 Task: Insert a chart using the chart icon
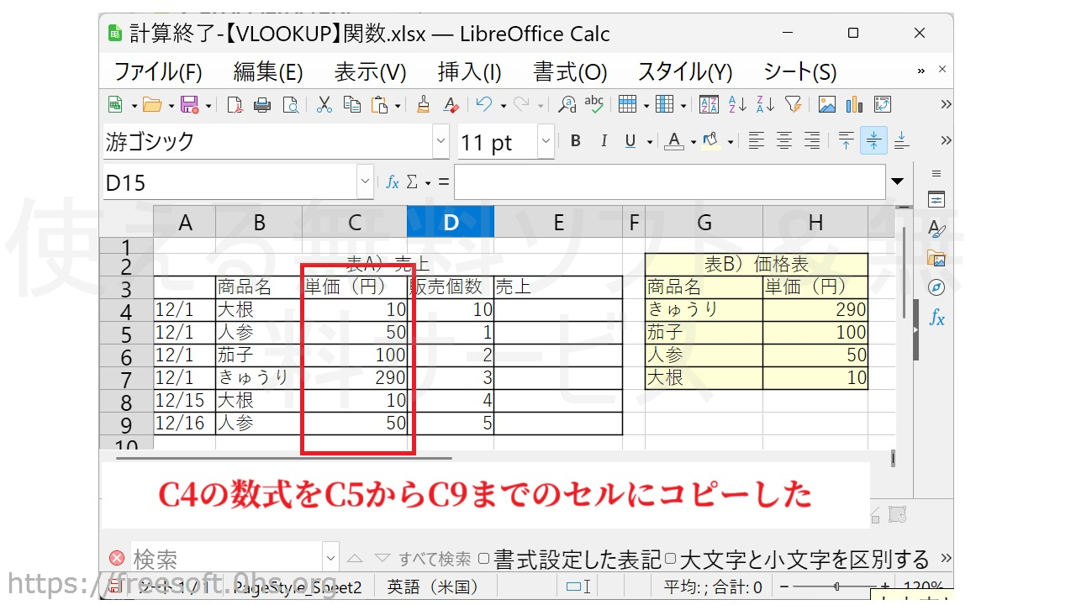click(855, 105)
